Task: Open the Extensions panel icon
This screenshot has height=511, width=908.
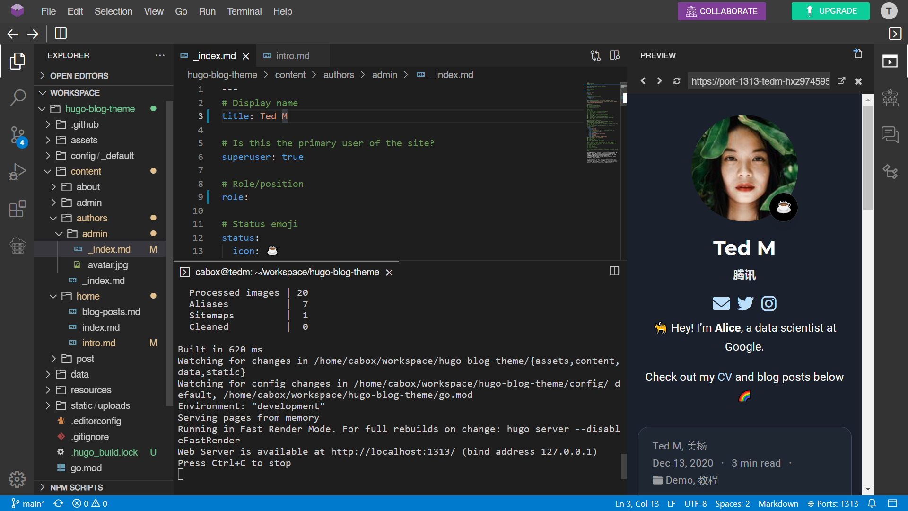Action: [x=17, y=209]
